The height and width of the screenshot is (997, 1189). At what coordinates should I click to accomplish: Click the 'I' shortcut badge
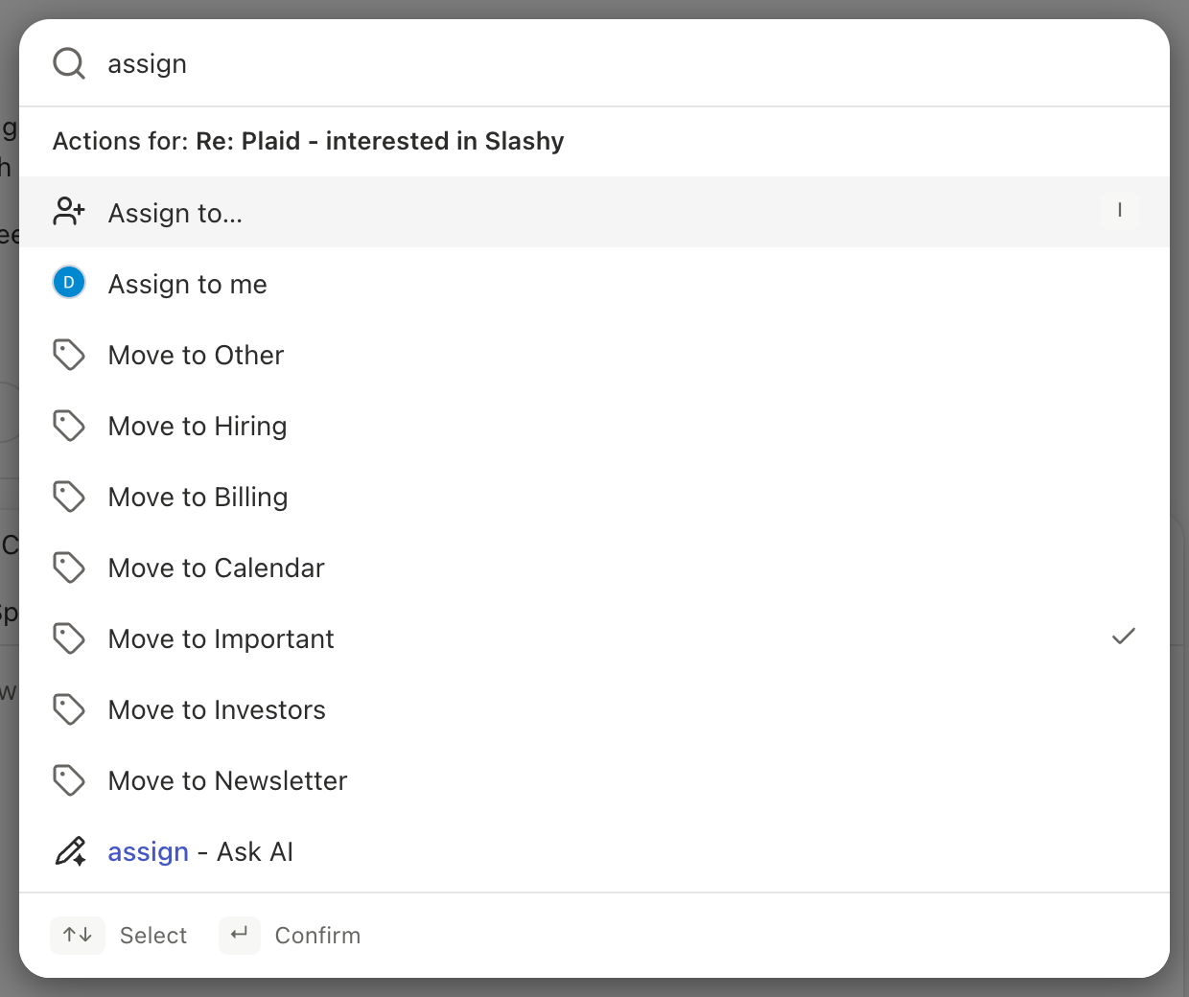click(x=1119, y=210)
